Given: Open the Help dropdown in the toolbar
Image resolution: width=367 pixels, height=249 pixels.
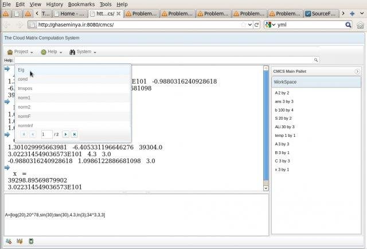Looking at the screenshot, I should (52, 52).
